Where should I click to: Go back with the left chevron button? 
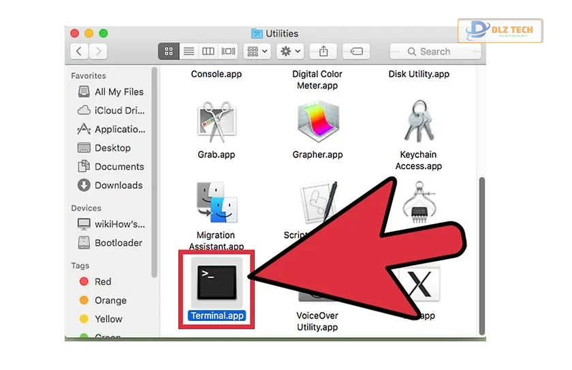click(79, 52)
